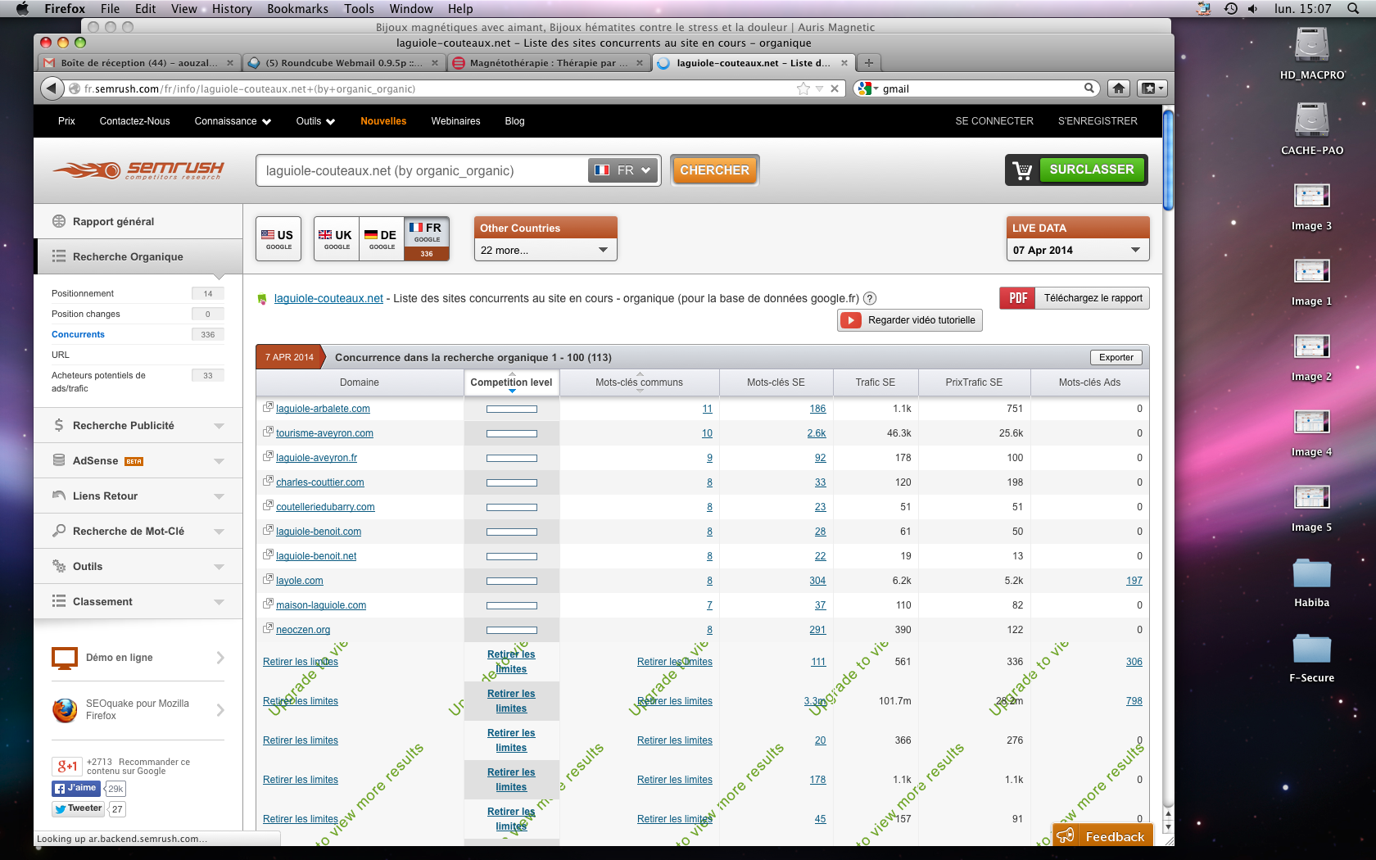1376x860 pixels.
Task: Switch to Boîte de réception tab
Action: (x=139, y=63)
